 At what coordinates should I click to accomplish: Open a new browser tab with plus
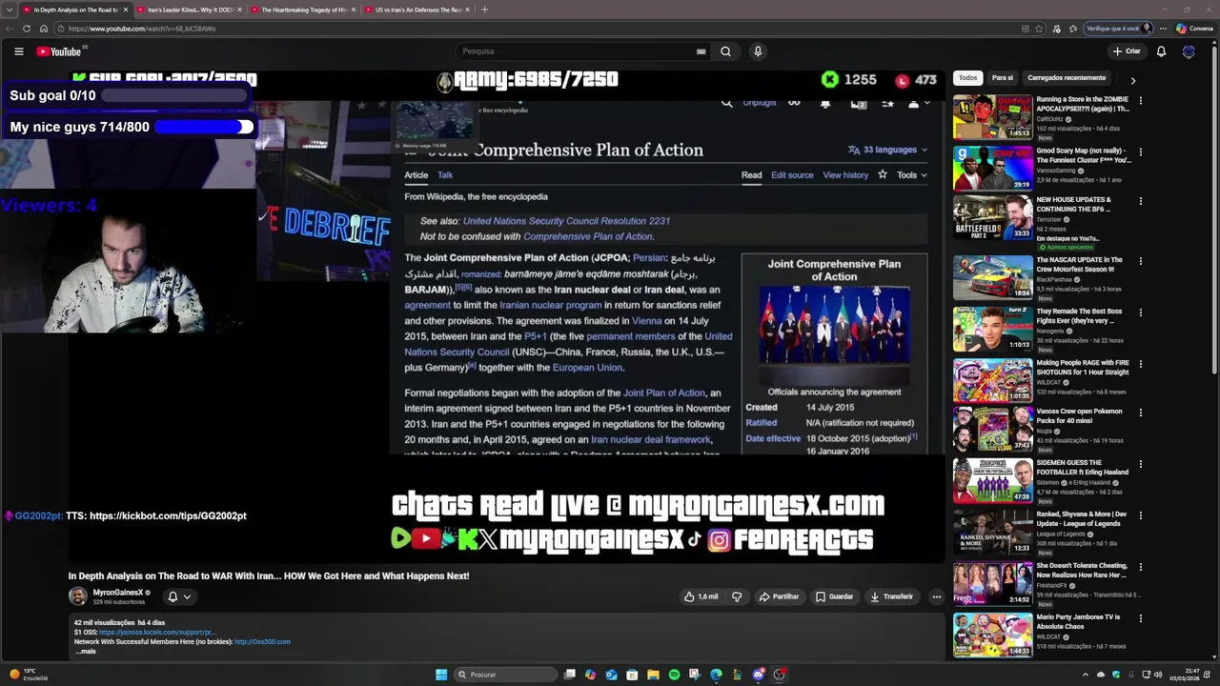tap(484, 10)
